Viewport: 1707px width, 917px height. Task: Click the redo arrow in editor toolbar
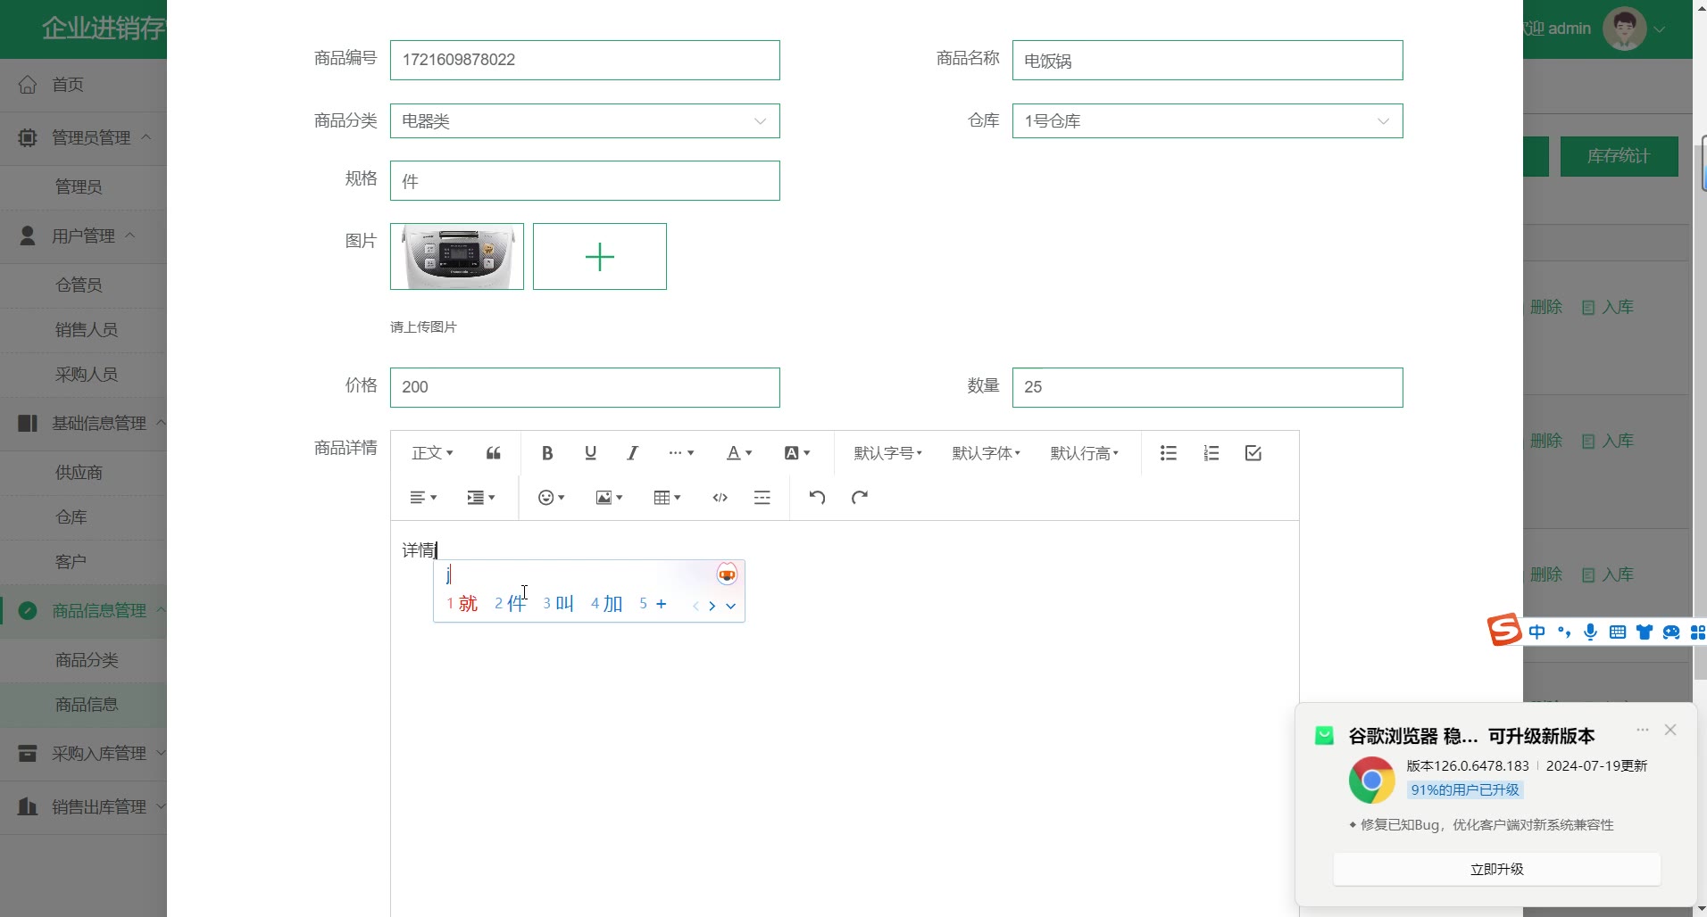(859, 498)
